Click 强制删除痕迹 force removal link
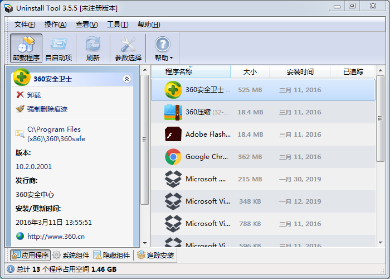 coord(47,109)
